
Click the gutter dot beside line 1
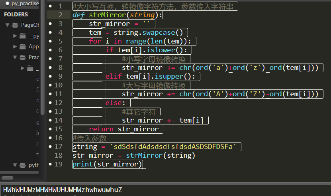coord(49,6)
